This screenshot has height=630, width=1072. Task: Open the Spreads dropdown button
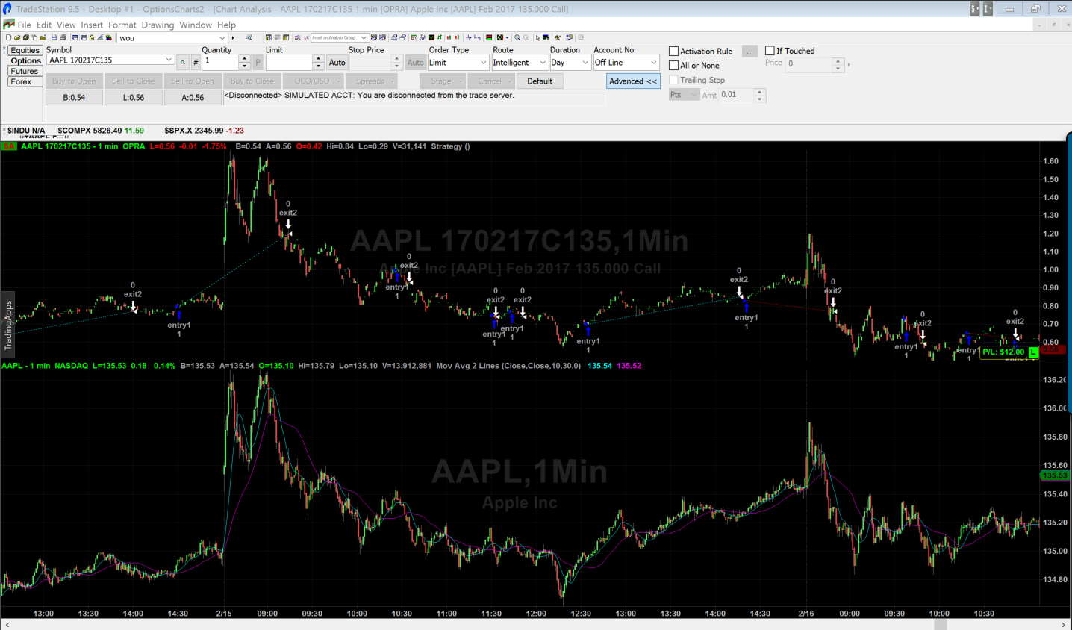[x=371, y=81]
